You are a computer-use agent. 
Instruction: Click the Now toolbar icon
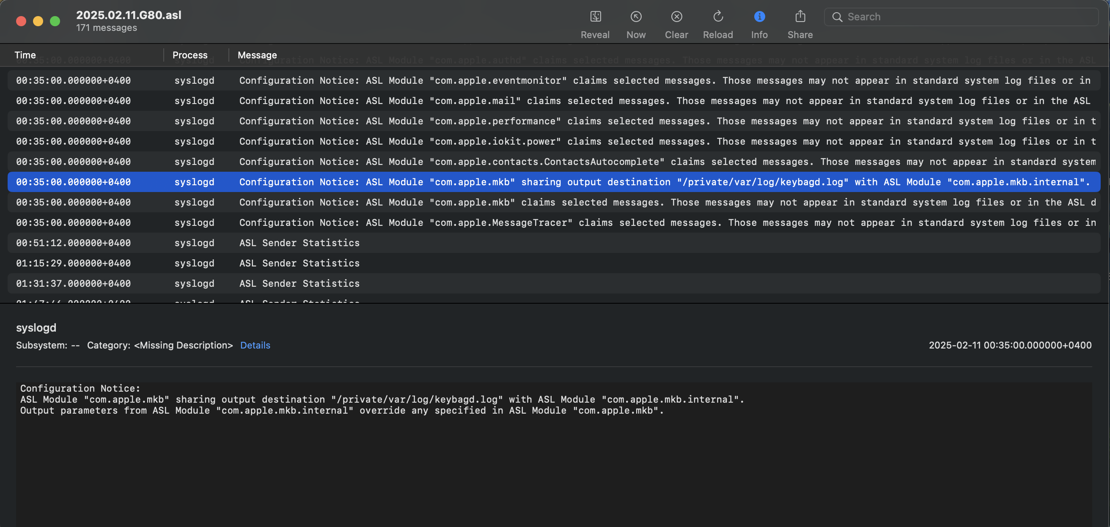click(x=636, y=17)
